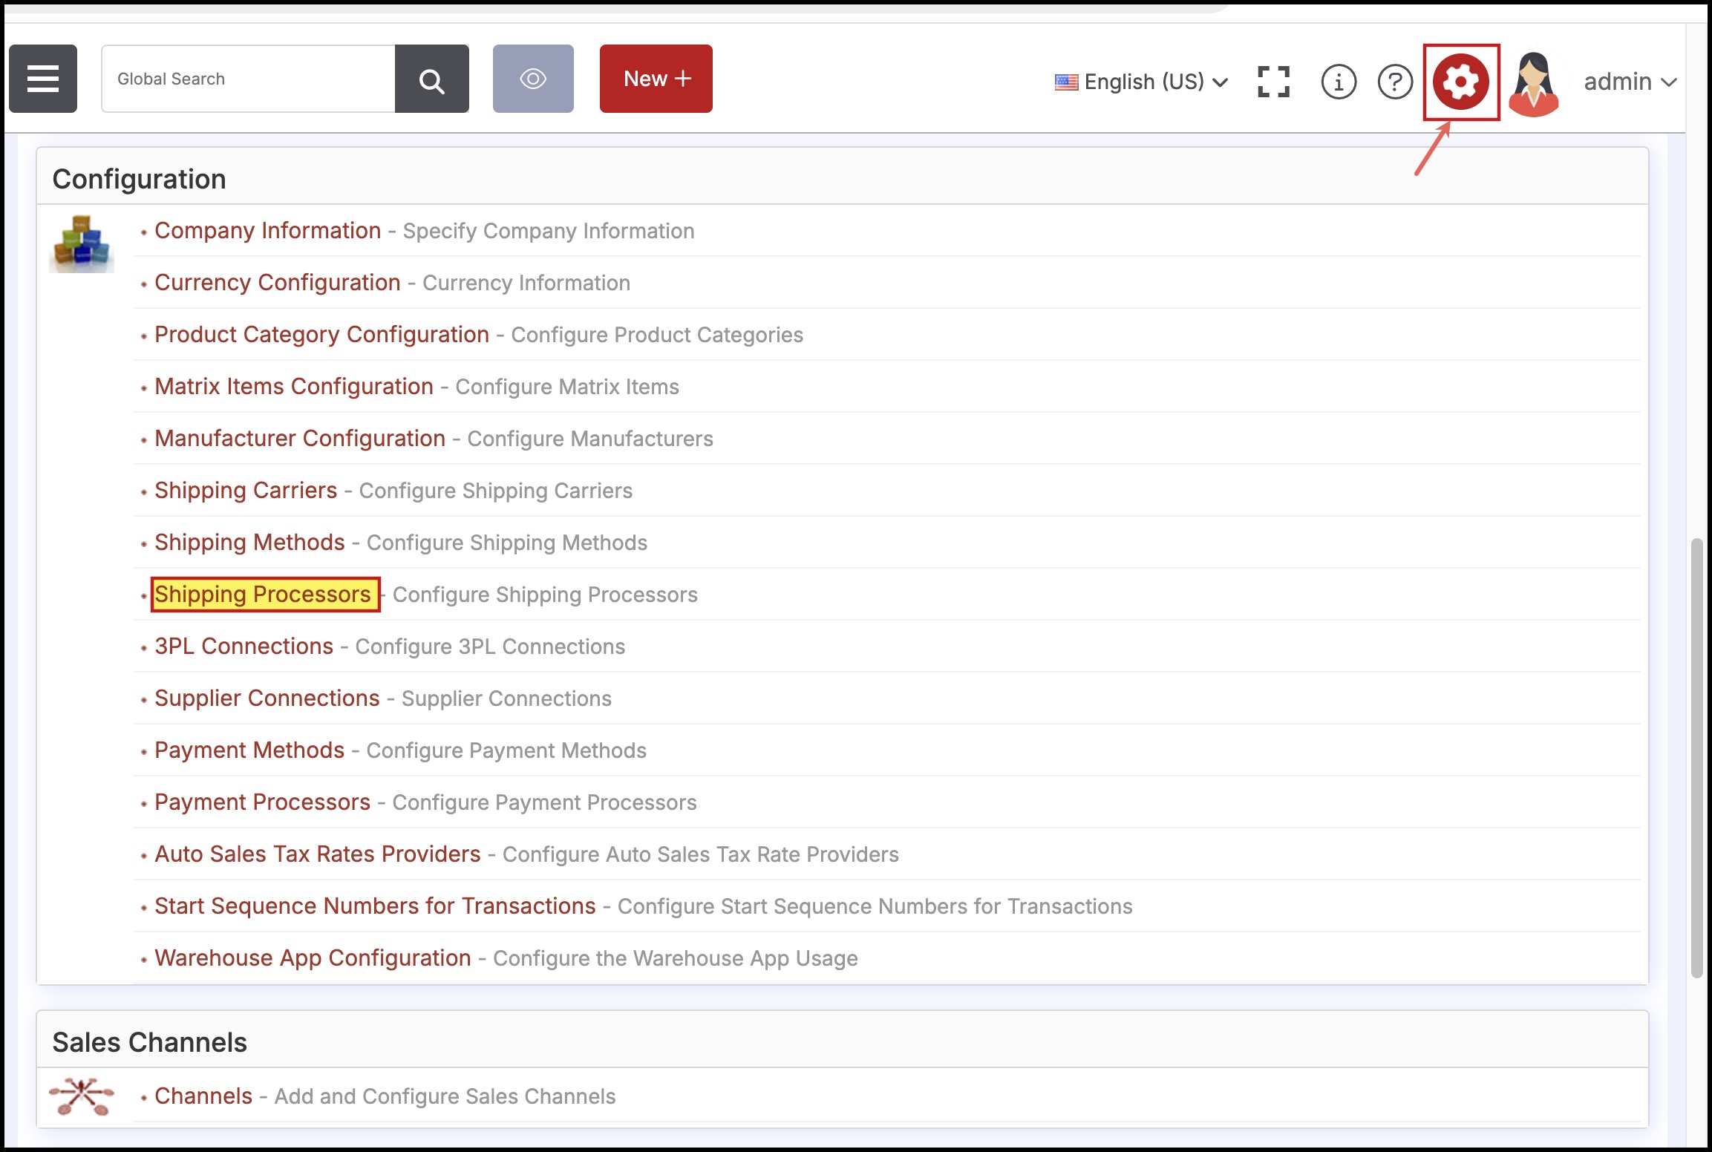The height and width of the screenshot is (1152, 1712).
Task: Click the New + button
Action: point(656,79)
